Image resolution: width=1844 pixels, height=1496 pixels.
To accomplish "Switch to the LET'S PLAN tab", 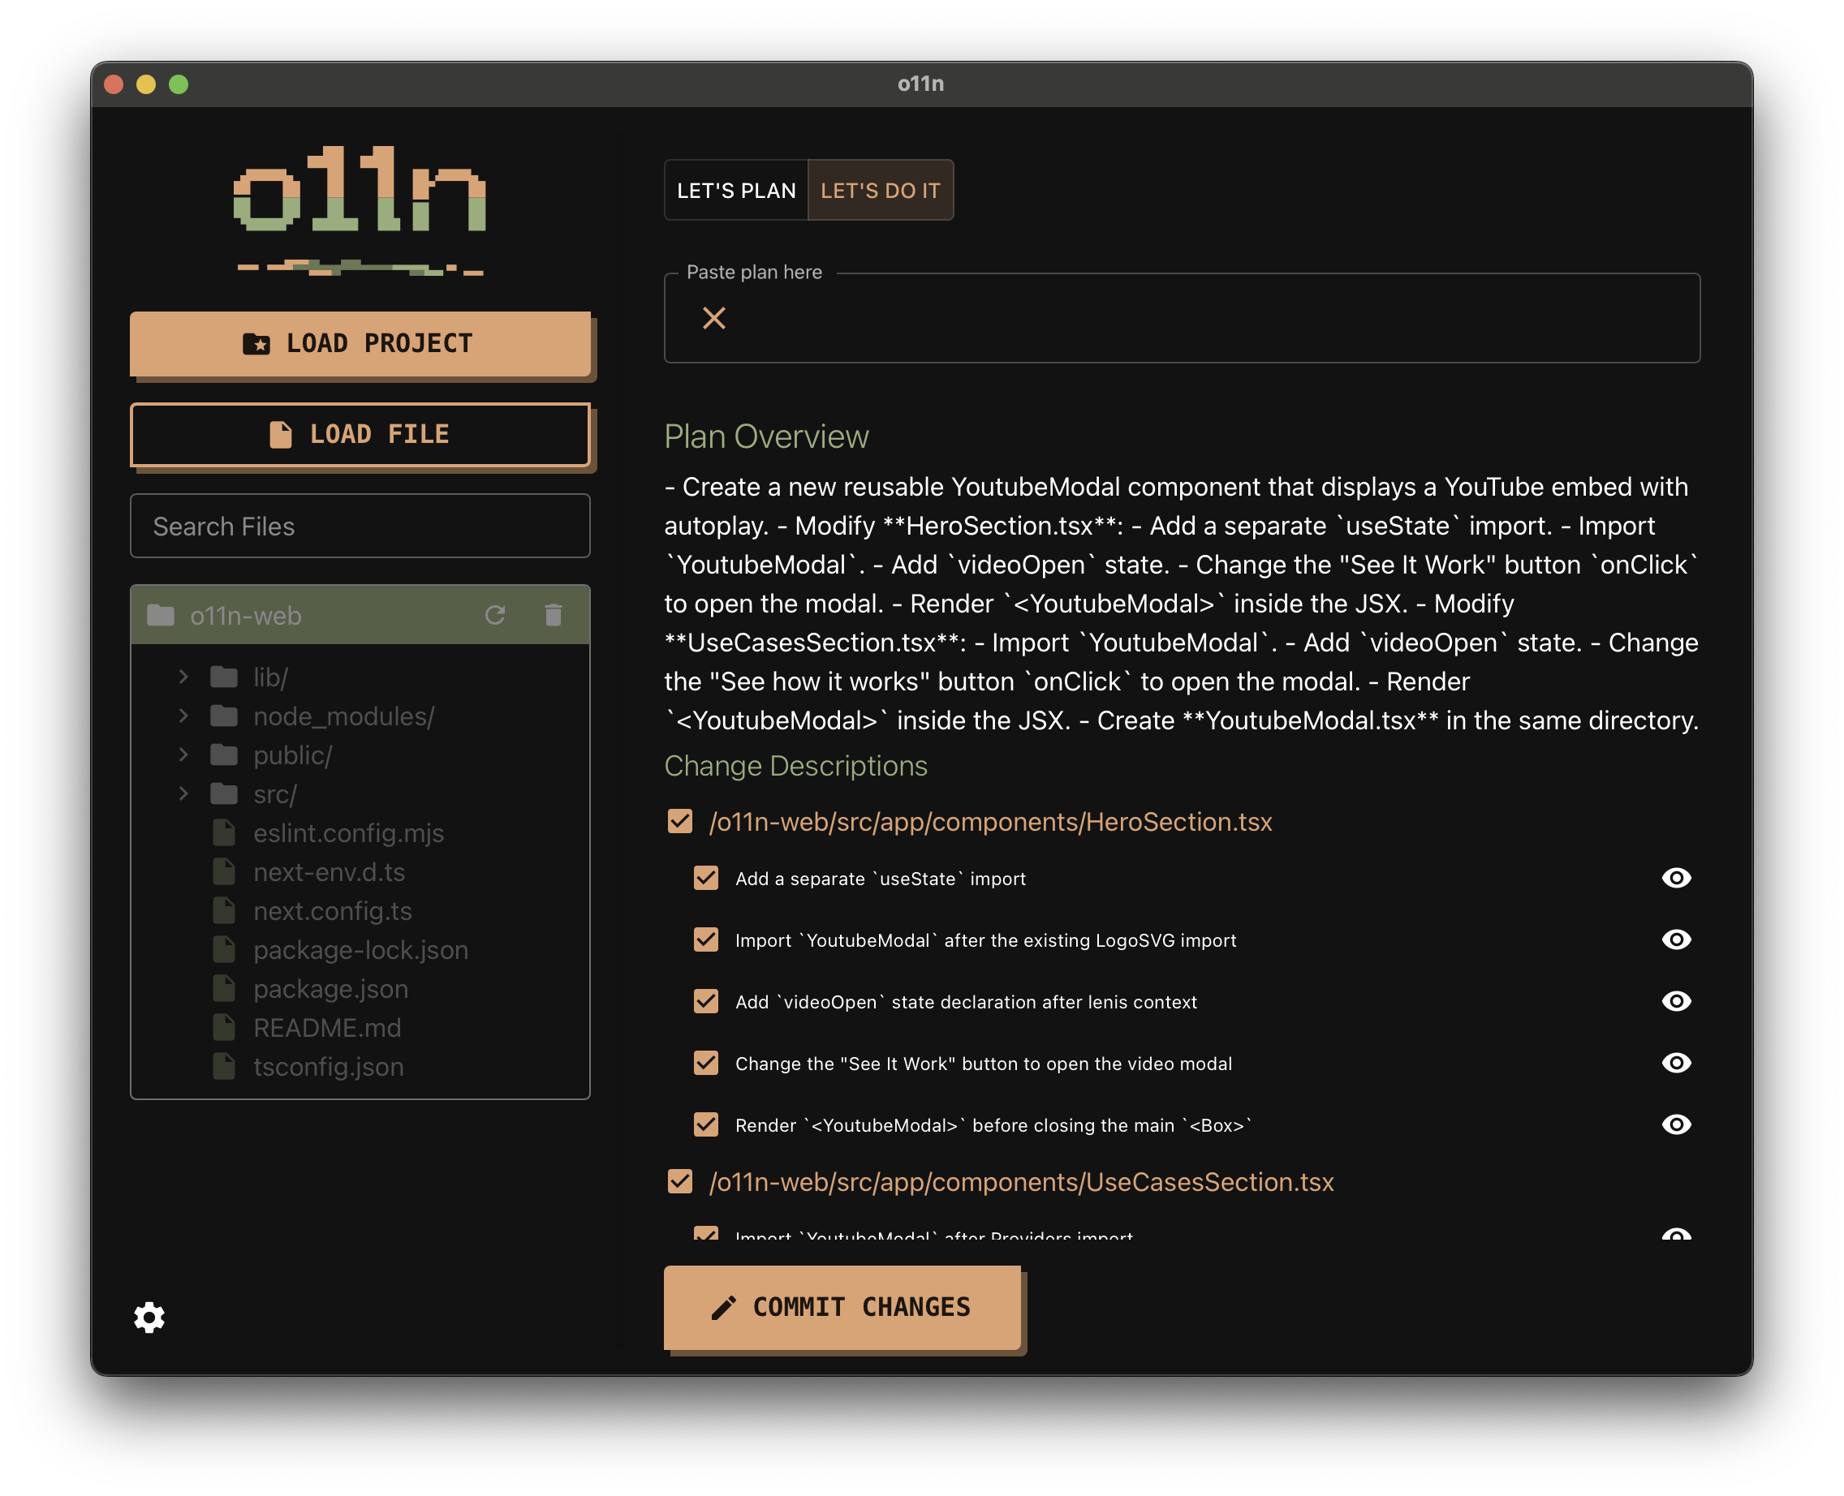I will pos(736,191).
